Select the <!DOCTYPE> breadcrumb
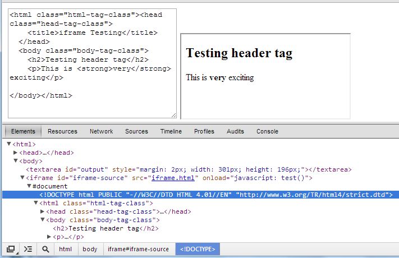This screenshot has width=399, height=258. 198,249
